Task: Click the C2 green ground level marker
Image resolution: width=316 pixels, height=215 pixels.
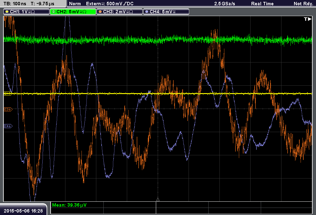Action: pos(8,39)
